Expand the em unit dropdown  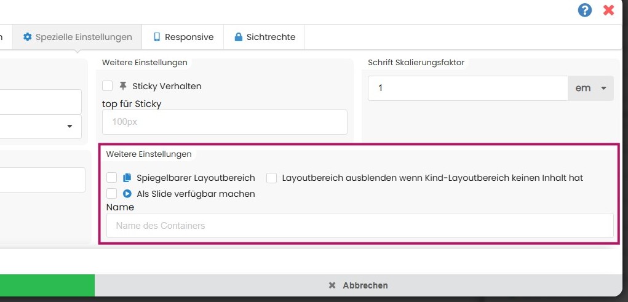tap(590, 88)
